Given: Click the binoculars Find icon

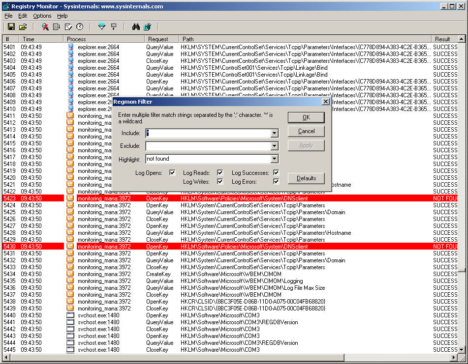Looking at the screenshot, I should click(x=136, y=27).
